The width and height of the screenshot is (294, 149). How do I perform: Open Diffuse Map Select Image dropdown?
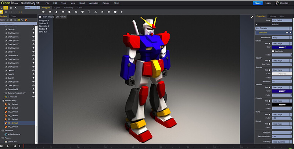click(282, 43)
